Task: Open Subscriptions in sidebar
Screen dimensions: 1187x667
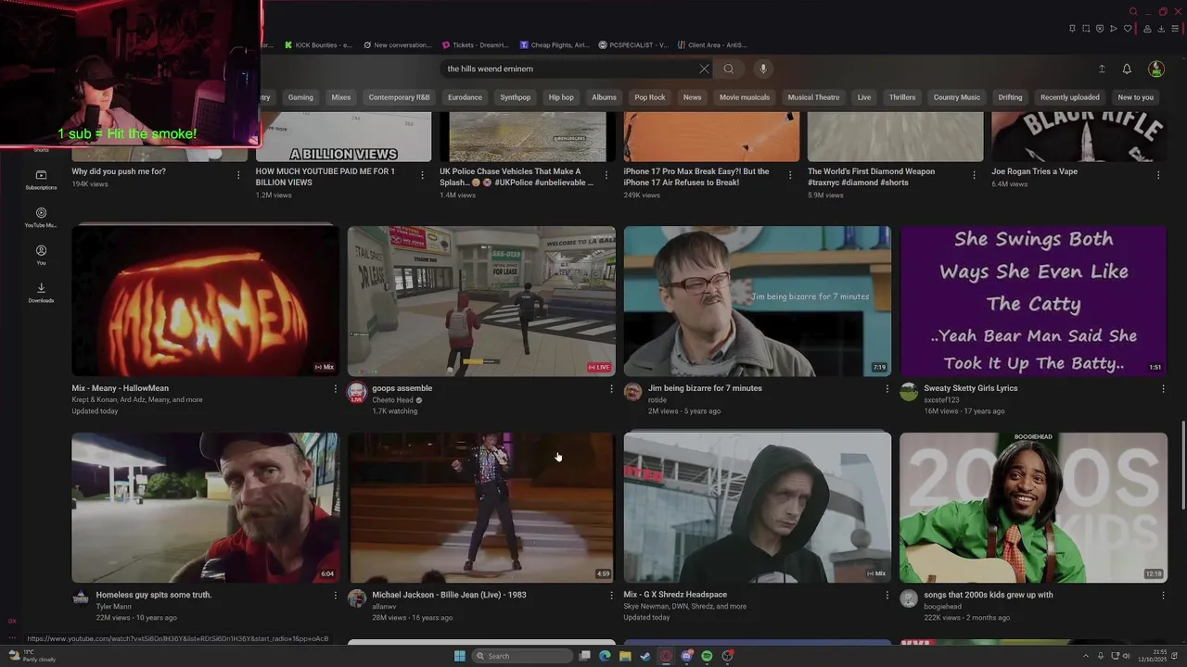Action: (x=41, y=180)
